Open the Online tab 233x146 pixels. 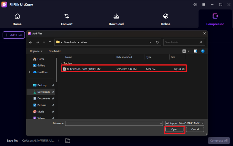coord(165,20)
